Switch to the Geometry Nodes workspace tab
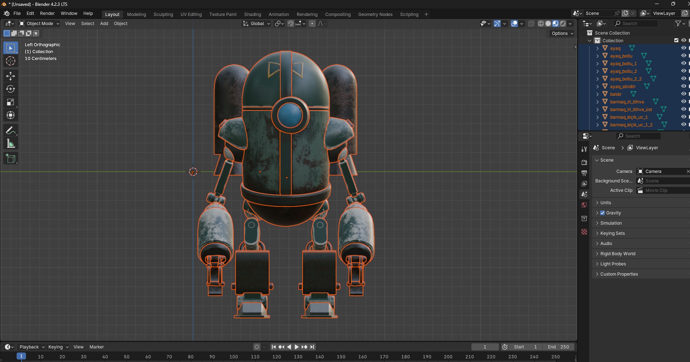Screen dimensions: 690x362 tap(375, 14)
